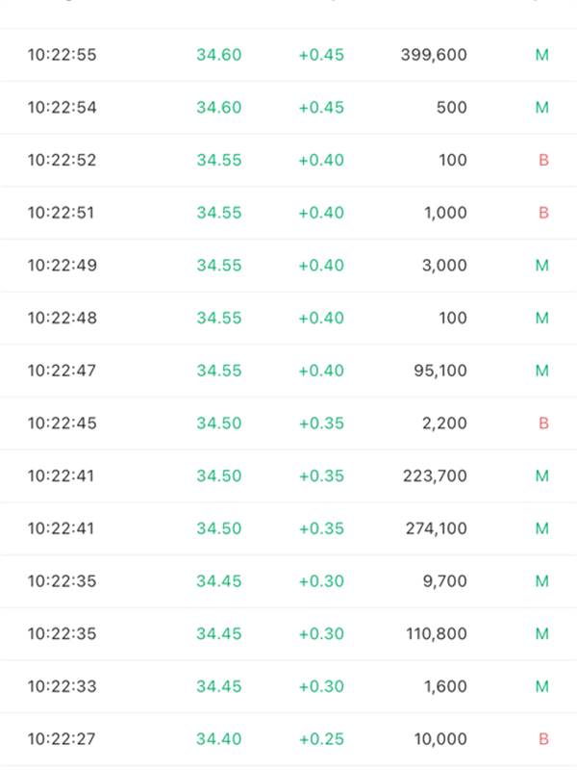Screen dimensions: 577x770
Task: Select the 10:22:55 trade row
Action: pos(288,55)
